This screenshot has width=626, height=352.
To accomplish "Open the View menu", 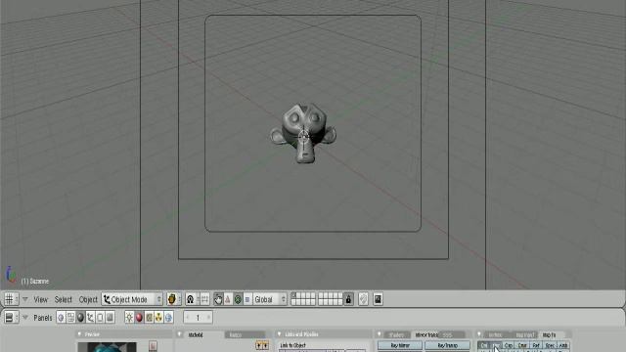I will click(x=40, y=299).
